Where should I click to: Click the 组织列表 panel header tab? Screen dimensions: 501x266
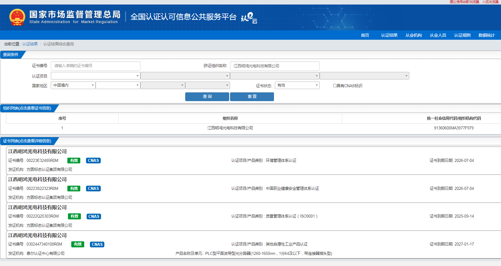(27, 108)
